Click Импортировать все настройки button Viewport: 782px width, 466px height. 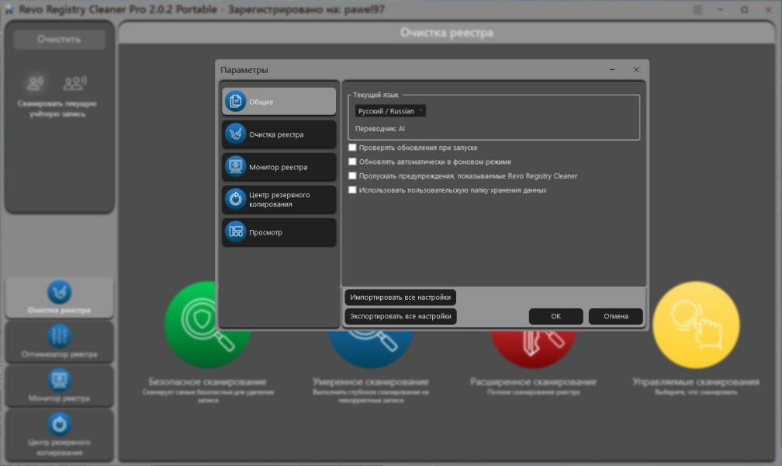pyautogui.click(x=400, y=297)
